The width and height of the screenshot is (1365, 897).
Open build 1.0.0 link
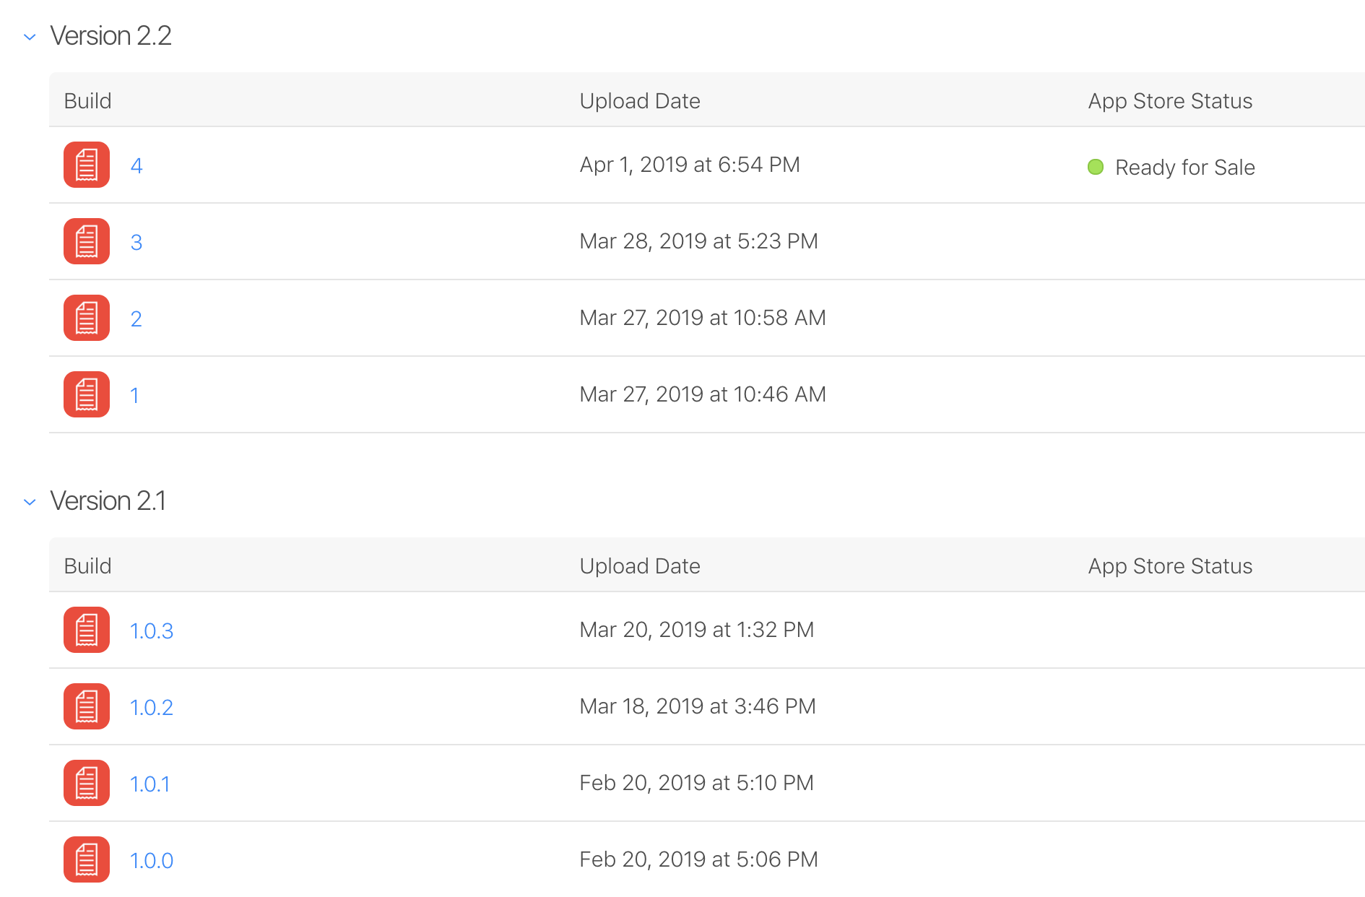click(152, 861)
